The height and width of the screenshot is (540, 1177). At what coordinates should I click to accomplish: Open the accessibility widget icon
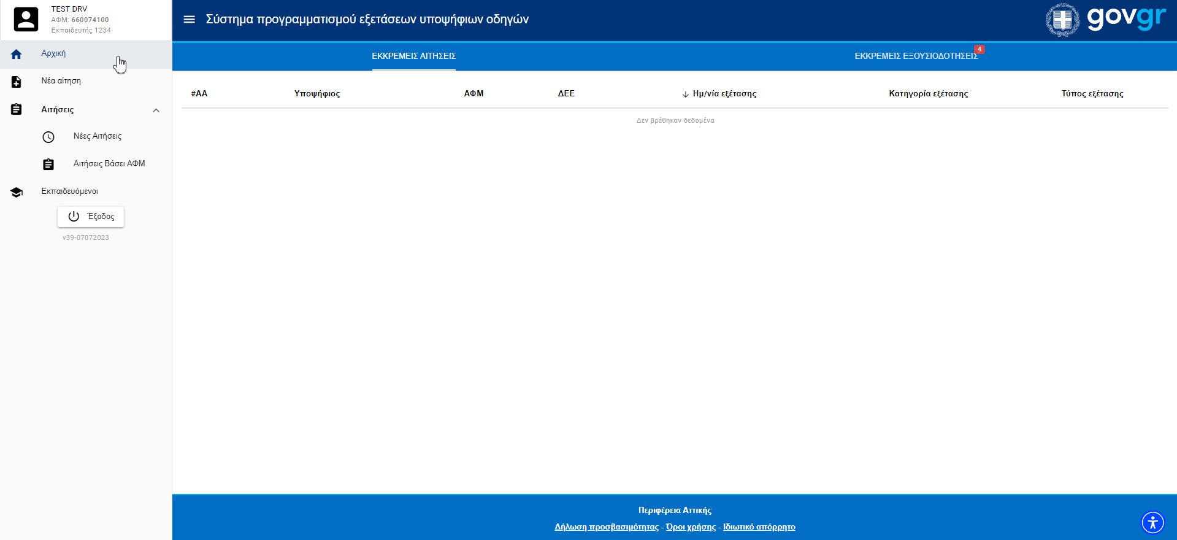1152,523
